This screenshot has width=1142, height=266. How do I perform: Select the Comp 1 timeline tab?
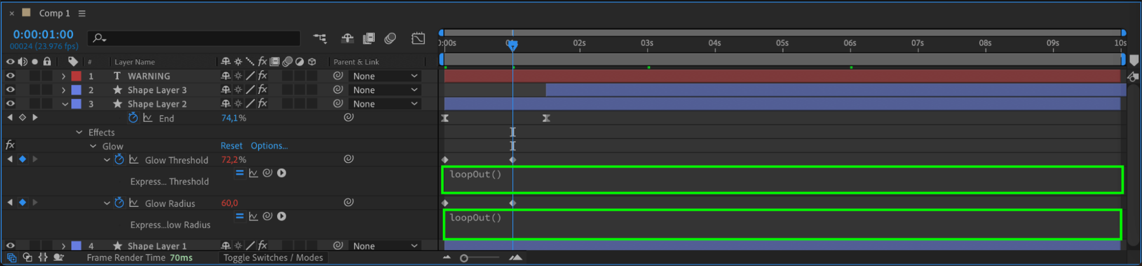[54, 13]
